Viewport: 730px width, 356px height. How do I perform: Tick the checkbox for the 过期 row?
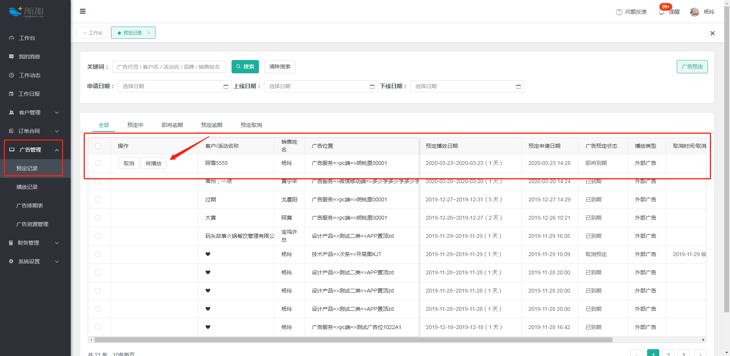[x=98, y=199]
